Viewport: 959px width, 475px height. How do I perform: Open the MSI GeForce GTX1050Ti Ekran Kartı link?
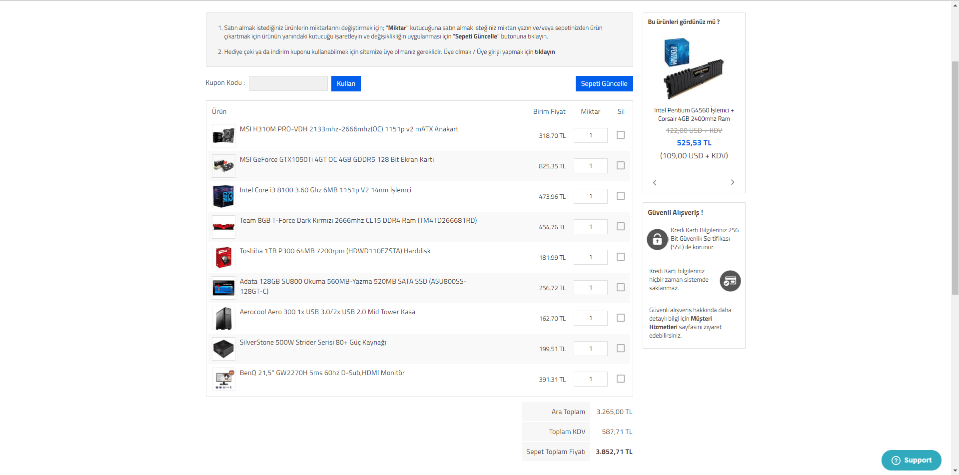coord(337,159)
